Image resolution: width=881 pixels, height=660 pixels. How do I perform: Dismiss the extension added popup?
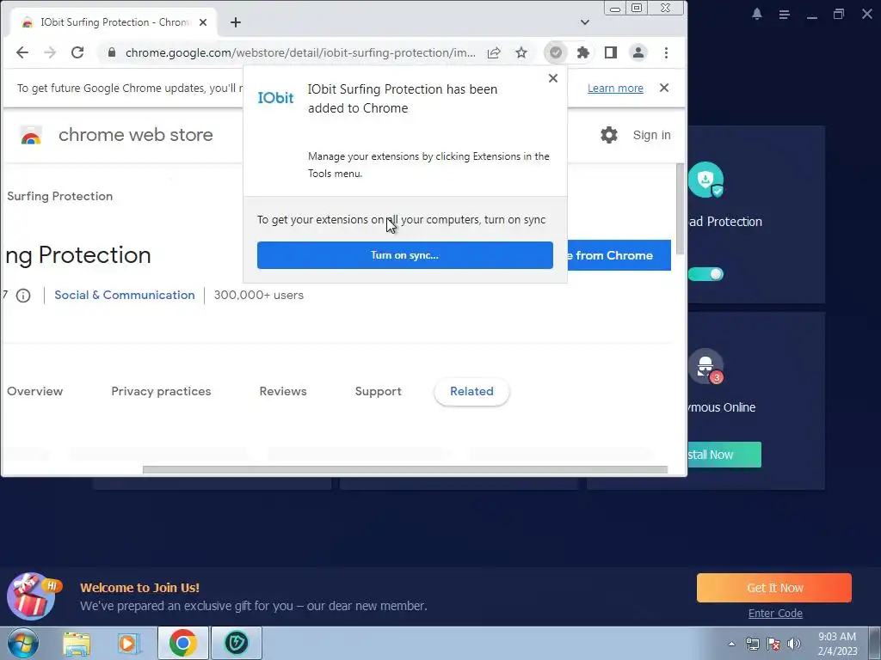click(553, 78)
